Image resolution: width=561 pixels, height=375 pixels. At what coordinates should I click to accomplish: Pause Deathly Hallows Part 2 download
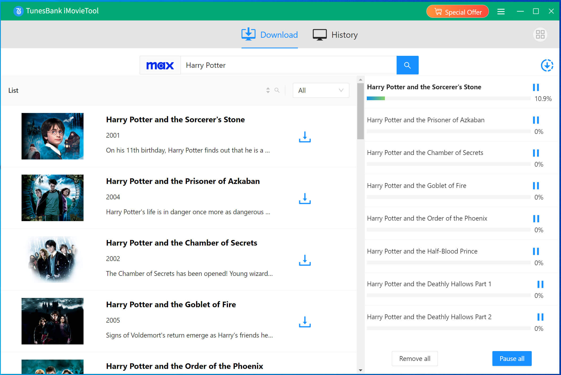click(540, 317)
